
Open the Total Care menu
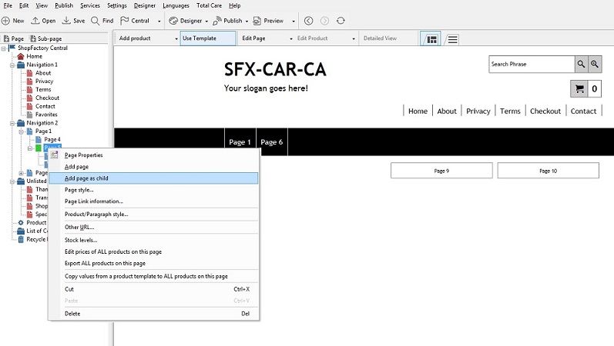click(209, 5)
